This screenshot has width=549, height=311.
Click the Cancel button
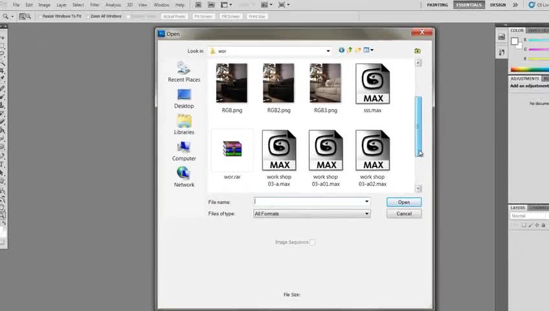click(404, 214)
